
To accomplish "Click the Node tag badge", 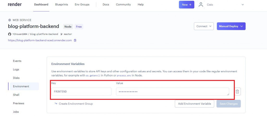I will point(68,27).
